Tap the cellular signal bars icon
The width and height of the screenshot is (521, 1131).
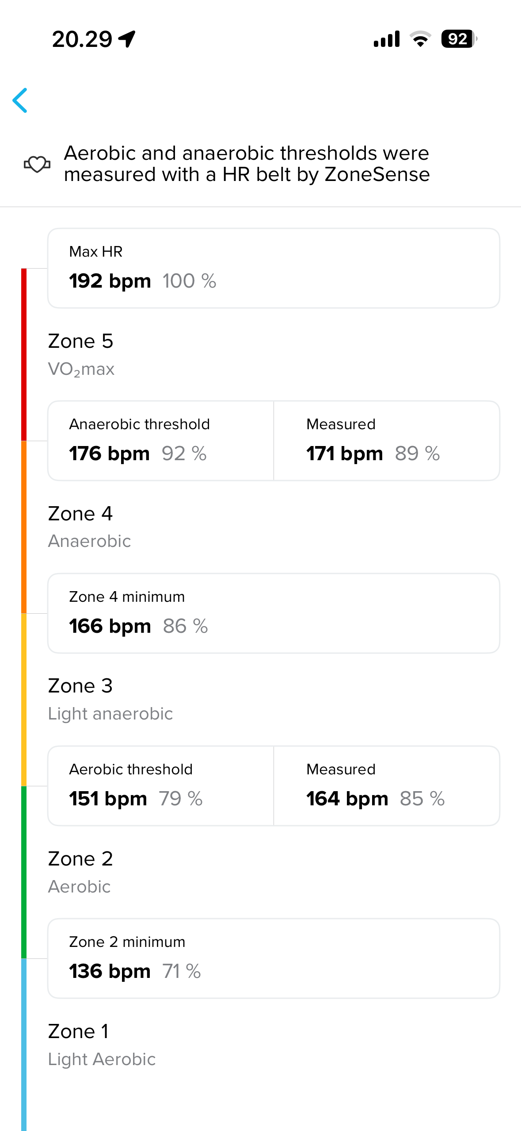click(387, 39)
